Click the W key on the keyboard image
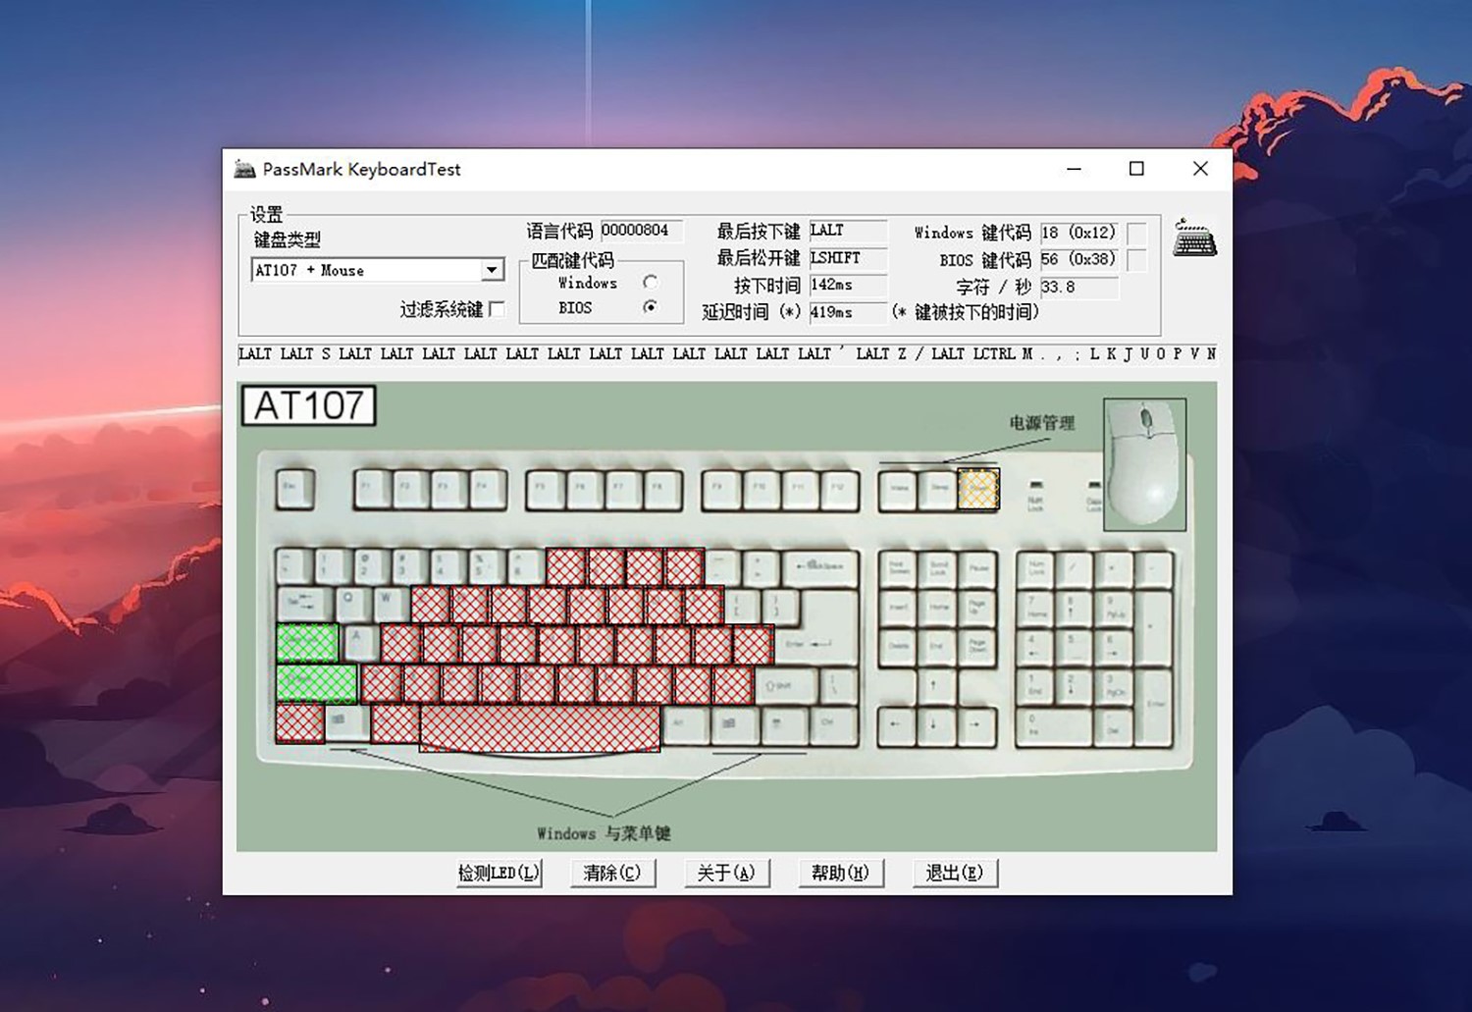 (x=390, y=603)
